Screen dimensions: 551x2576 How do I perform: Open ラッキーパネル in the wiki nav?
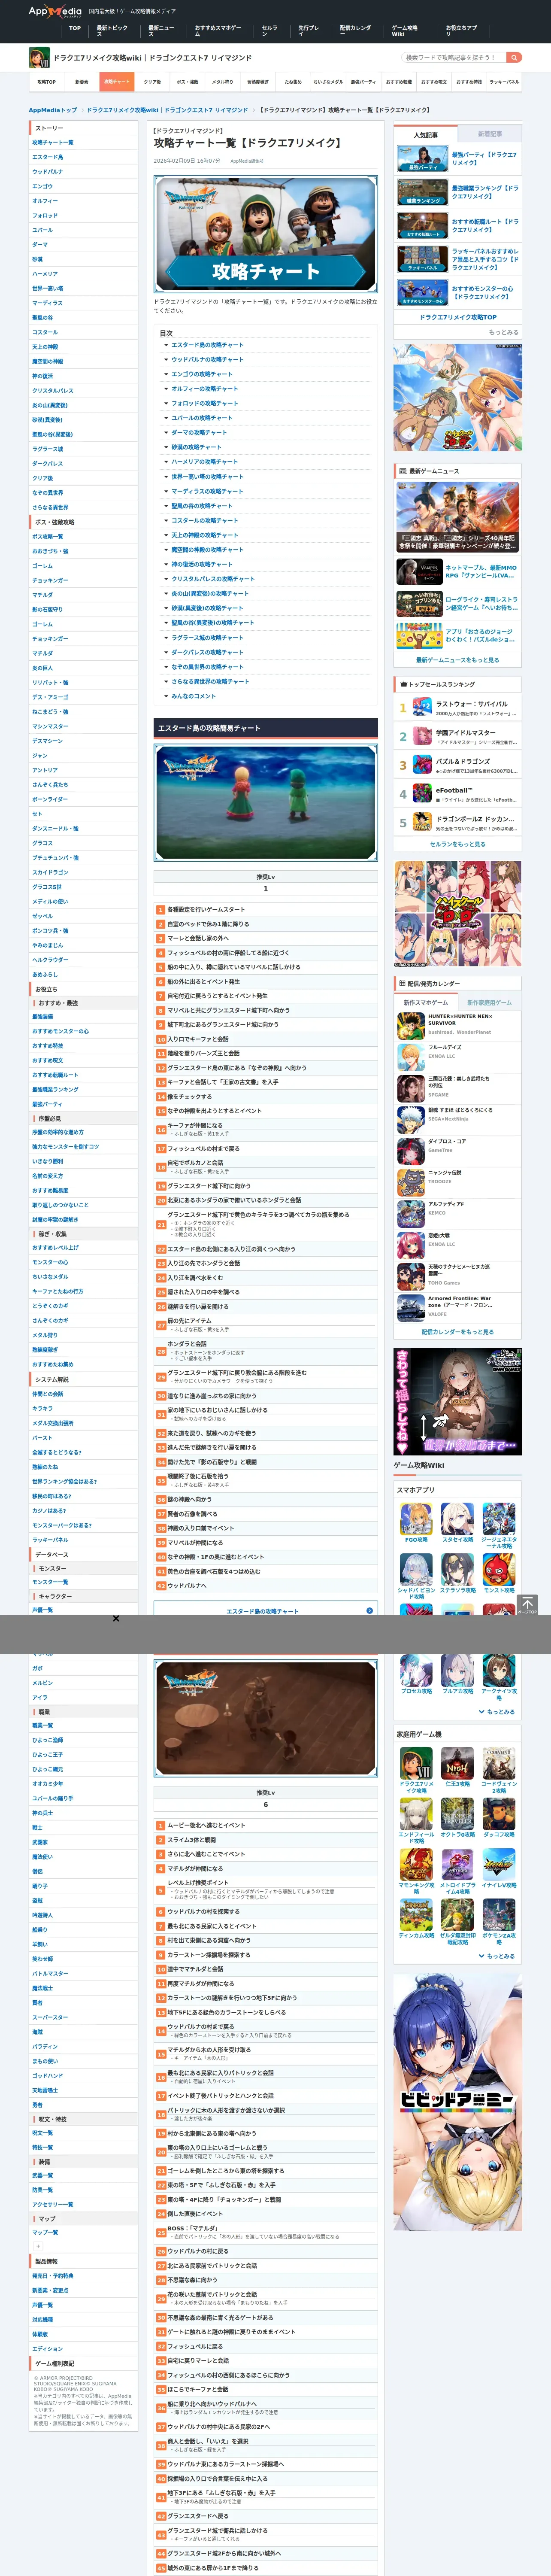504,82
